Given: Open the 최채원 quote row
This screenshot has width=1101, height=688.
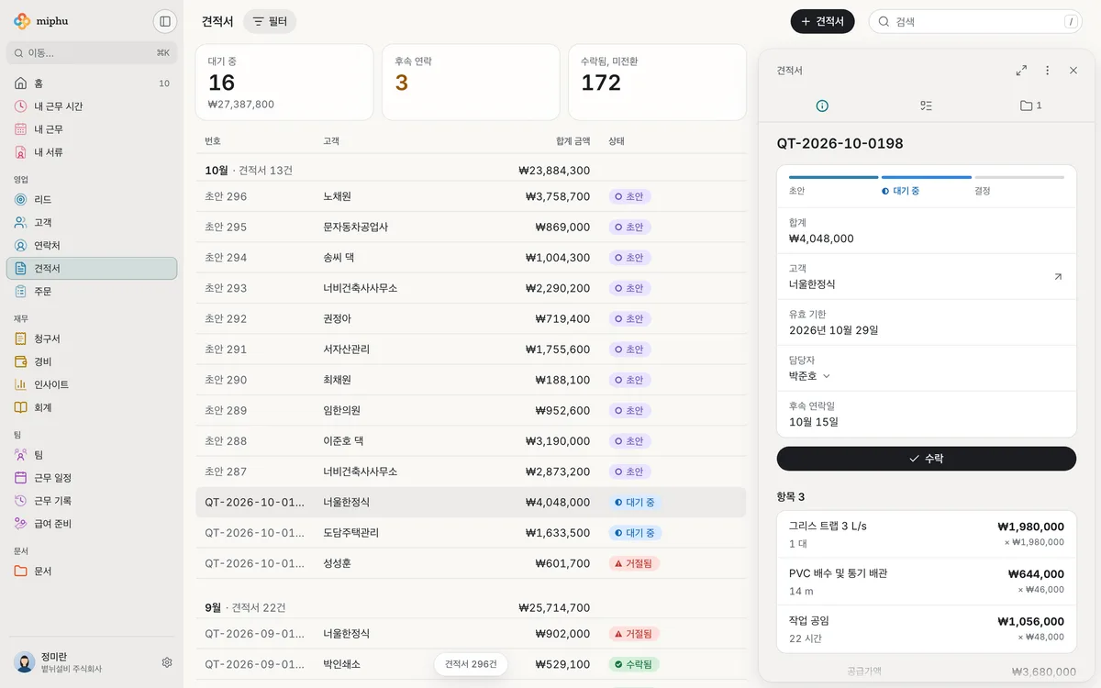Looking at the screenshot, I should (x=471, y=380).
